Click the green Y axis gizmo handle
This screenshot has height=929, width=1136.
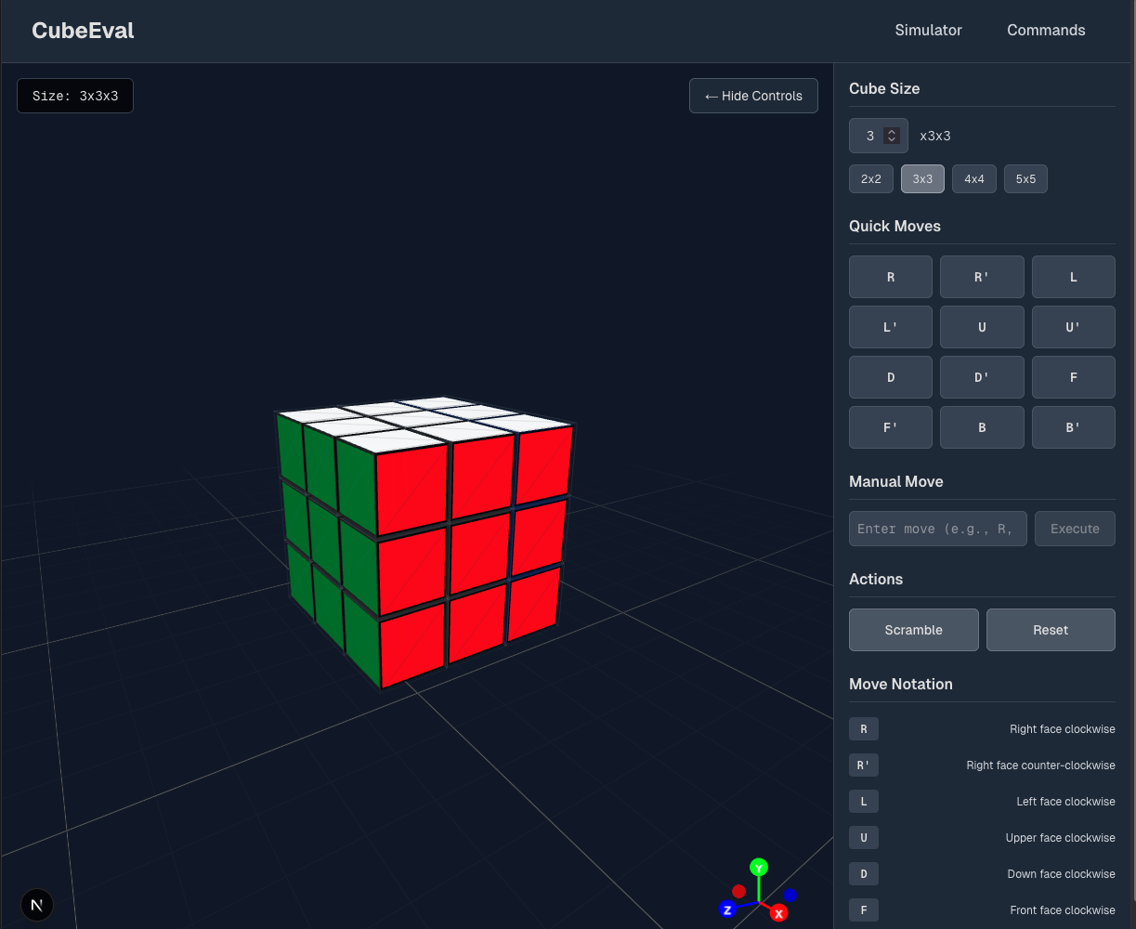759,868
